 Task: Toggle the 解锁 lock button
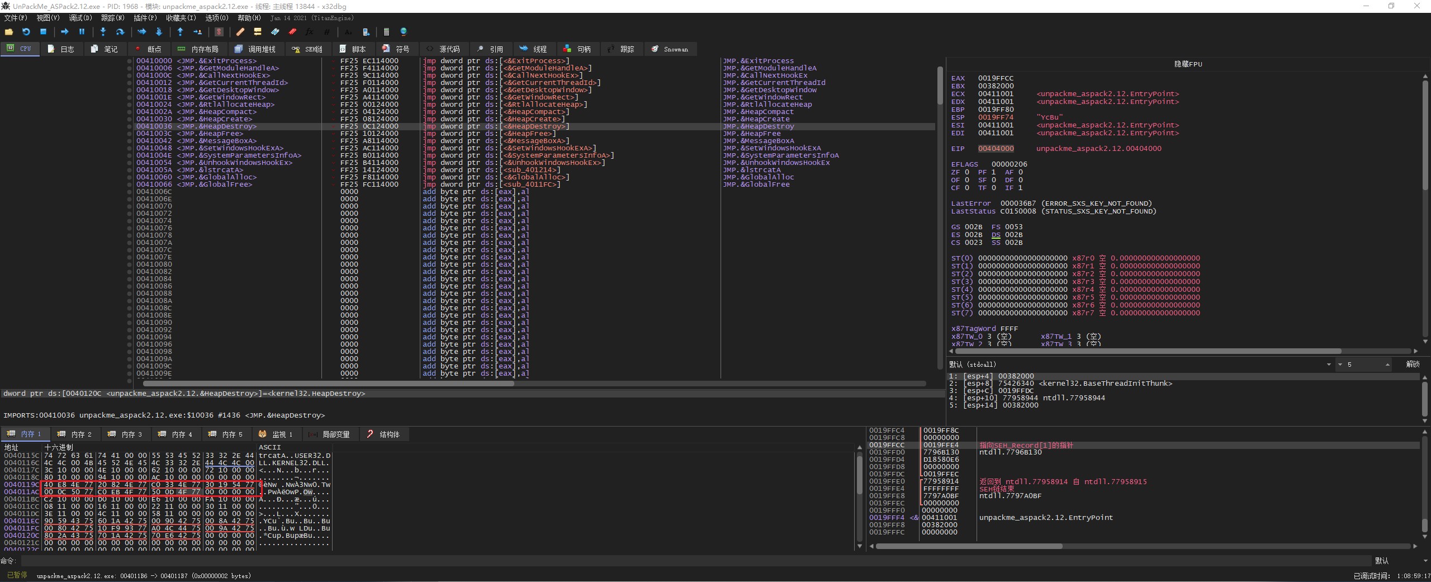(1413, 365)
